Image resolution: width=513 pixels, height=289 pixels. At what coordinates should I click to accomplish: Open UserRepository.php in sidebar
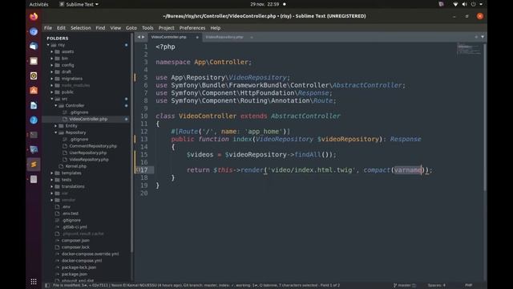[87, 153]
